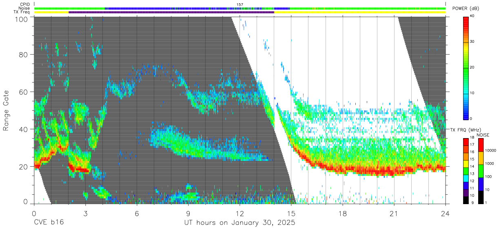Pick the blue 10-100 NOISE legend swatch
The height and width of the screenshot is (231, 501).
click(481, 183)
